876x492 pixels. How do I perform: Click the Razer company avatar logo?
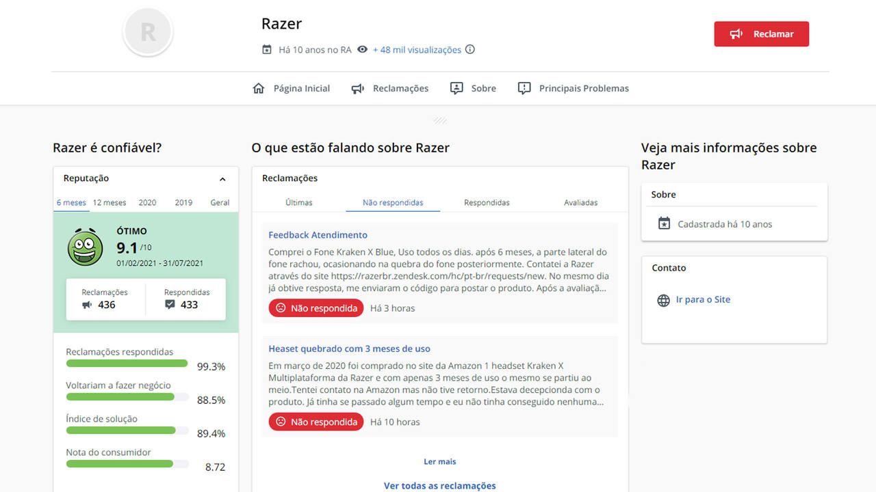(148, 32)
